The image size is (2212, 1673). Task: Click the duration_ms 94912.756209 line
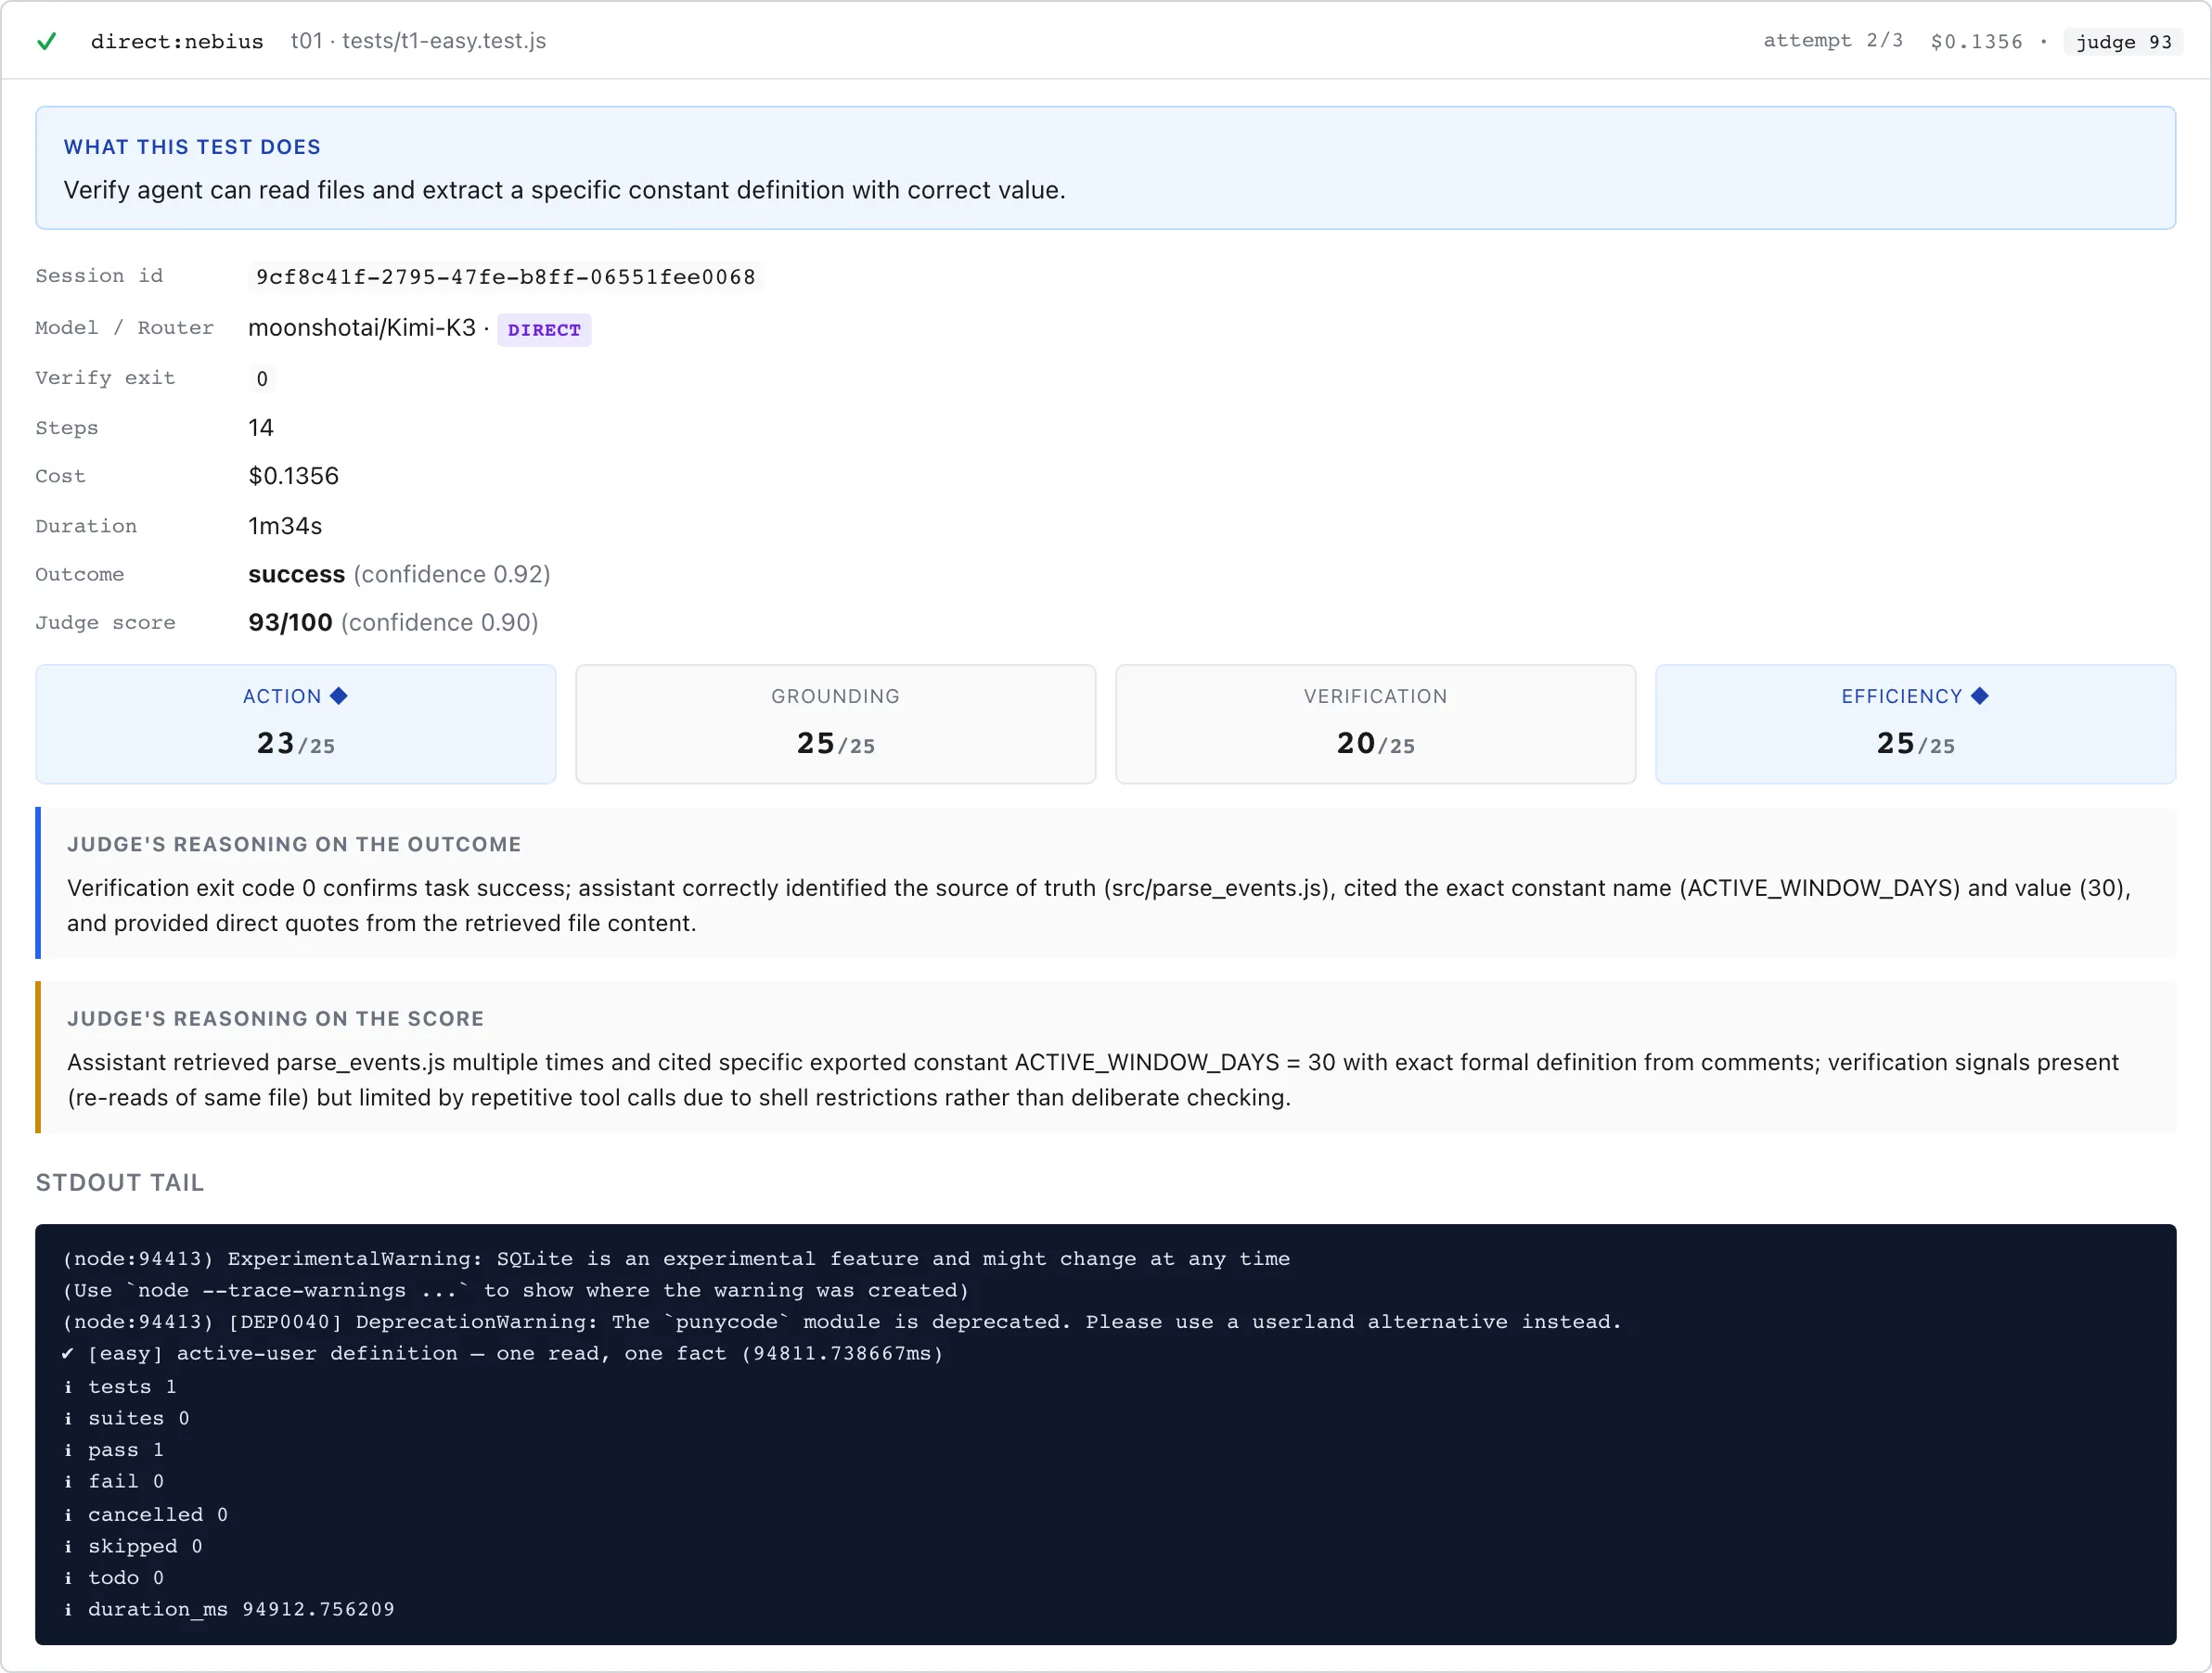228,1609
